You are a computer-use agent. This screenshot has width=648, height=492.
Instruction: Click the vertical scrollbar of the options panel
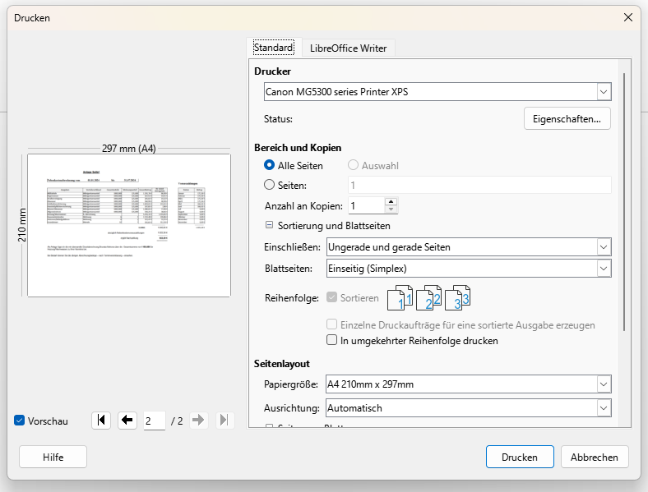624,201
